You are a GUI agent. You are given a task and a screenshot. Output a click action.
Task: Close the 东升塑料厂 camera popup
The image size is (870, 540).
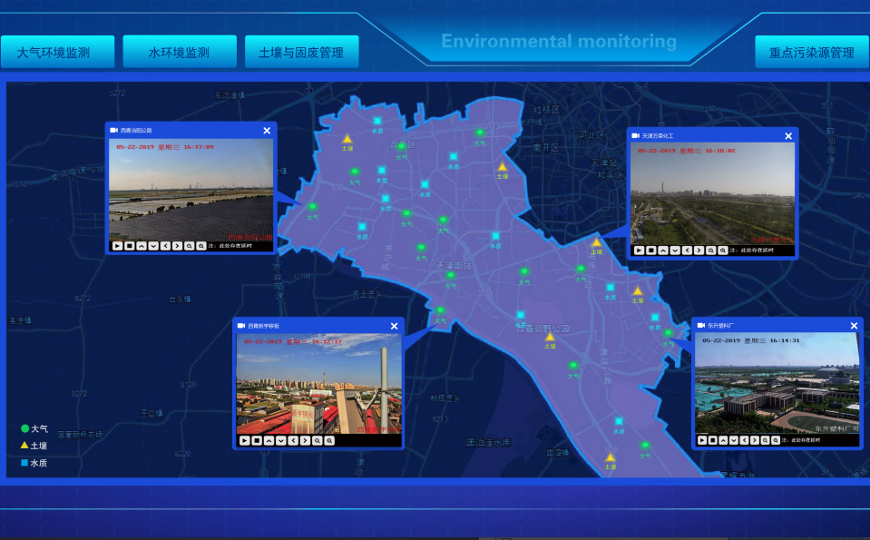(x=854, y=326)
